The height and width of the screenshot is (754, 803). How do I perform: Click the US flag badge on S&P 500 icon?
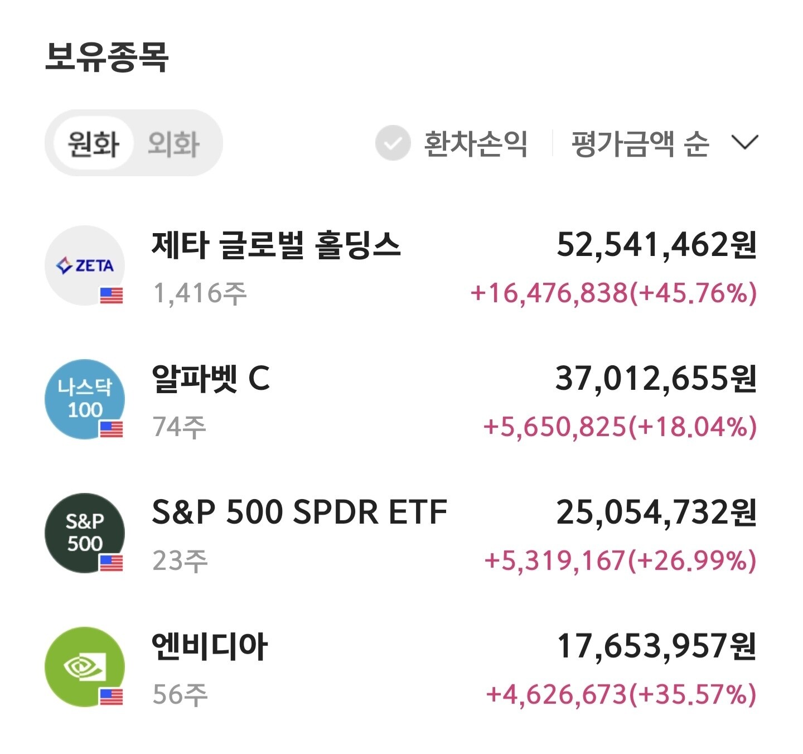[112, 563]
